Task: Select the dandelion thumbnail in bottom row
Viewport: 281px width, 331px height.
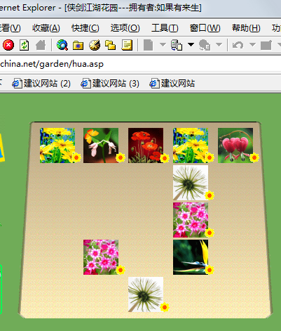Action: point(146,294)
